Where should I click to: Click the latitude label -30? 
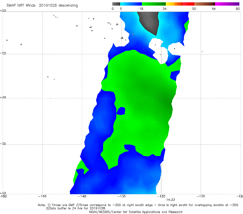pos(3,97)
